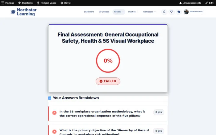Click the Shortcuts star icon
Screen dimensions: 216x135
19,3
